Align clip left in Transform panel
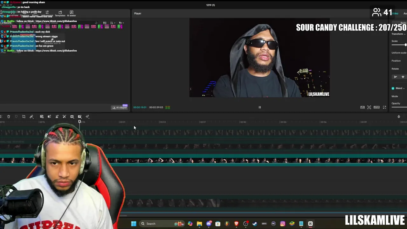 click(396, 77)
